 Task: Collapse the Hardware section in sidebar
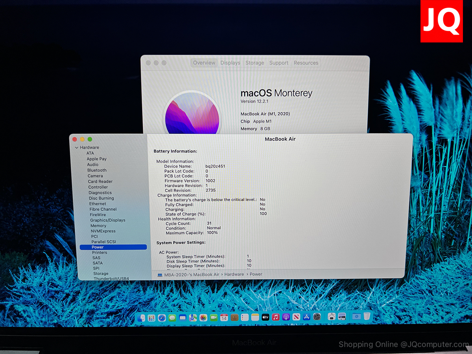point(76,148)
